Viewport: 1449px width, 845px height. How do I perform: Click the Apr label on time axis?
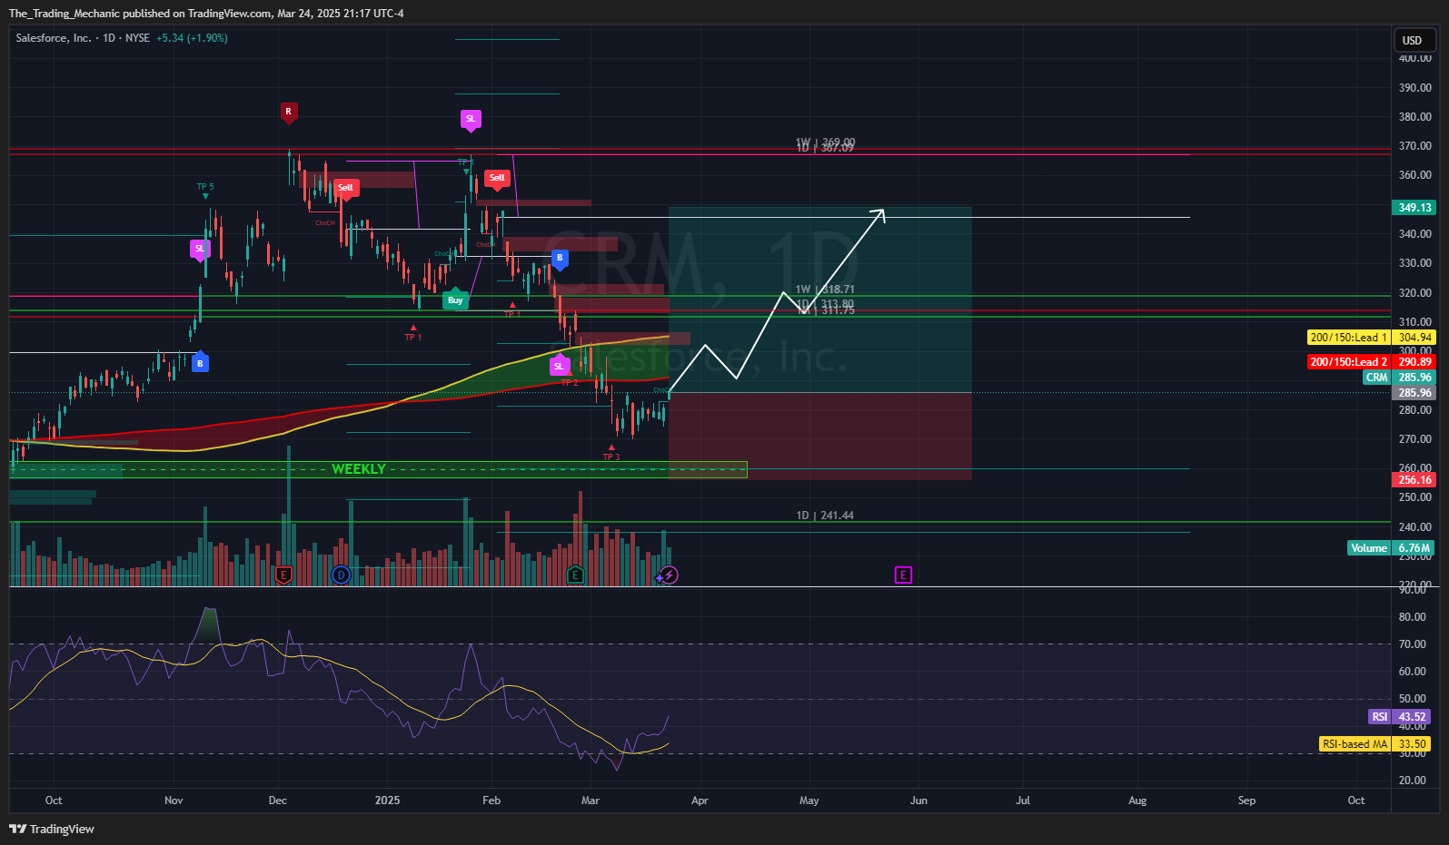click(x=700, y=801)
